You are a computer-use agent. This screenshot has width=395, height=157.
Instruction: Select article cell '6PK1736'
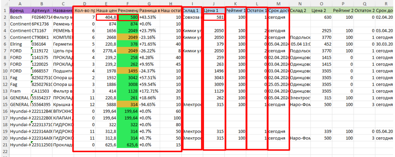pyautogui.click(x=42, y=24)
